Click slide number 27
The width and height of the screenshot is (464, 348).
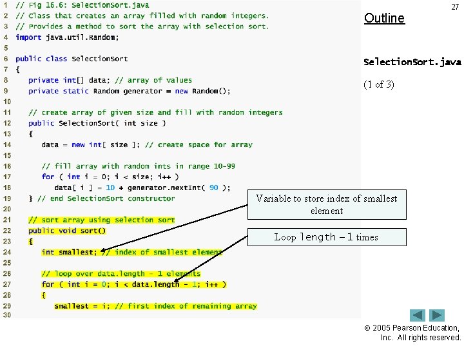coord(455,7)
